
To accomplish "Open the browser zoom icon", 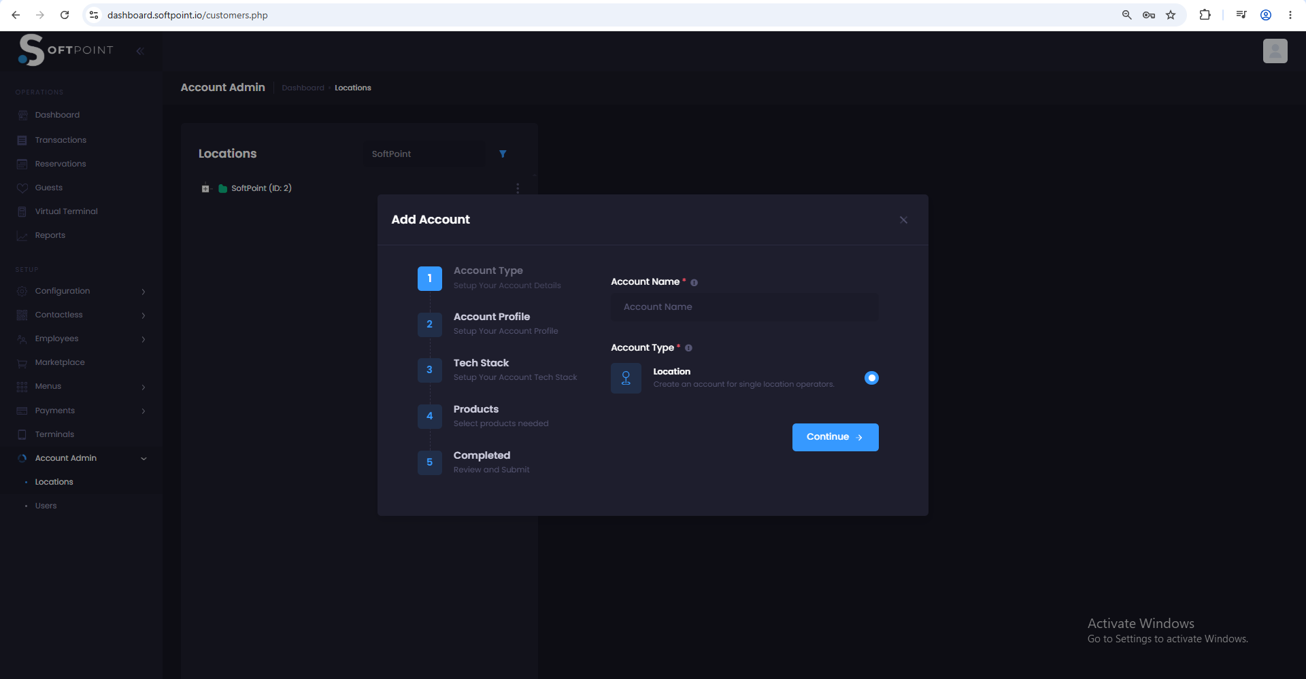I will pyautogui.click(x=1126, y=15).
